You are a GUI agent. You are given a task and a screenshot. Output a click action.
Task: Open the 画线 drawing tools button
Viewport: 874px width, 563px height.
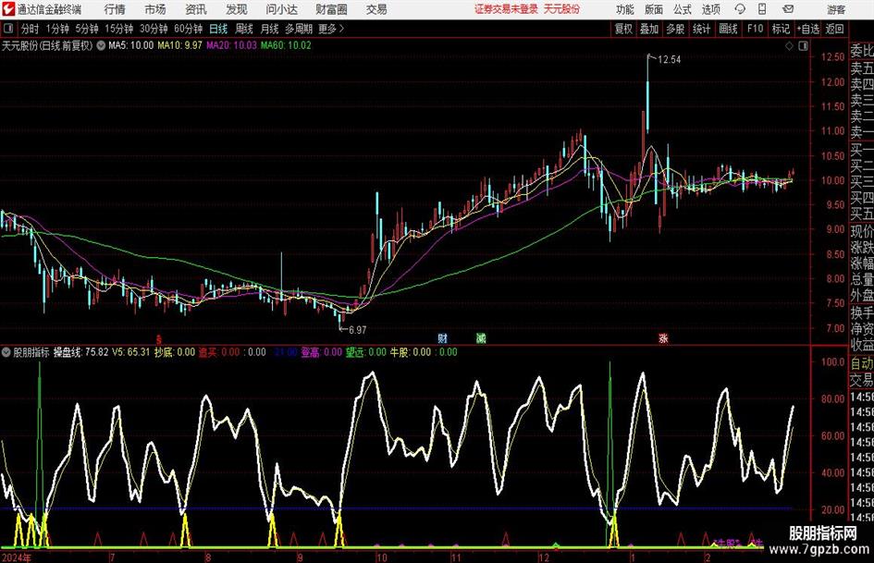pyautogui.click(x=728, y=29)
